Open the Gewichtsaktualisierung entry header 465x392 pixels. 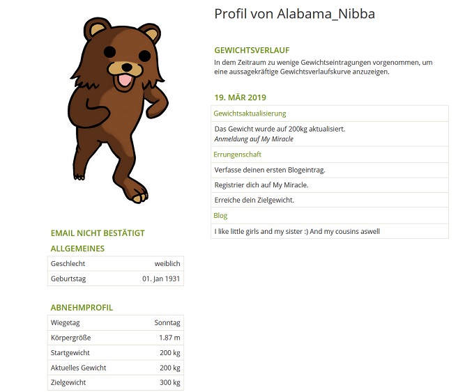point(330,113)
